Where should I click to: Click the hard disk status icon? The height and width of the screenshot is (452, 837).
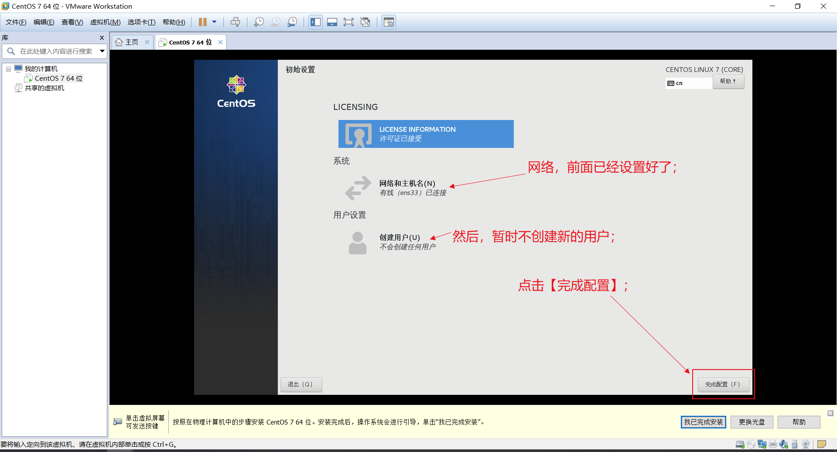point(740,445)
